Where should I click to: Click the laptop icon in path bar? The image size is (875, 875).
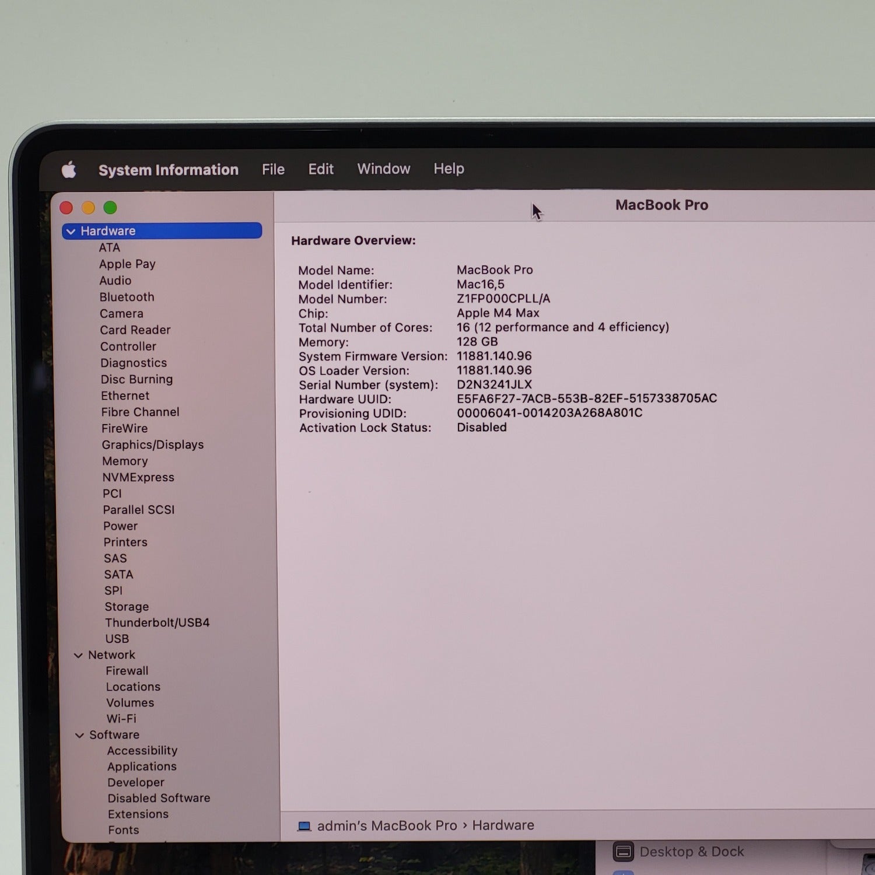click(304, 826)
